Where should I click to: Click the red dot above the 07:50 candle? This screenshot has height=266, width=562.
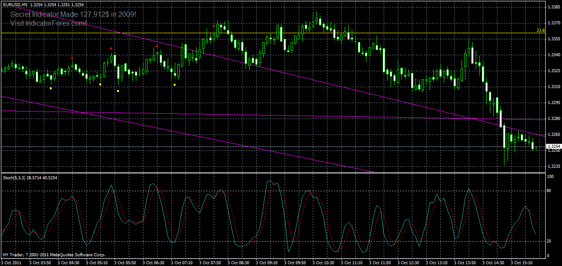[214, 26]
